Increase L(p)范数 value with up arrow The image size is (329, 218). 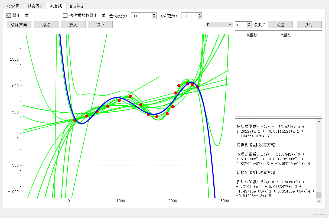pyautogui.click(x=200, y=14)
